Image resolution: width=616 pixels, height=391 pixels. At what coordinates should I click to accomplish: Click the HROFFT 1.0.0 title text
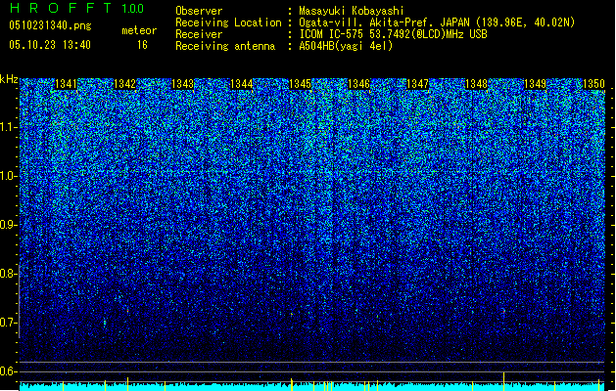[x=76, y=8]
